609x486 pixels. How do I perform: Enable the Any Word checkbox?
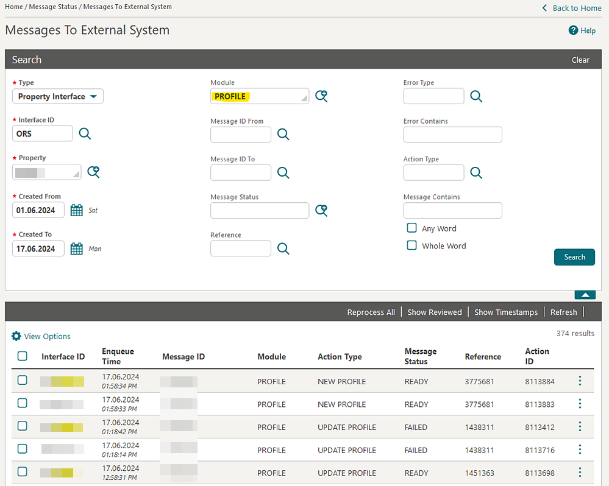pyautogui.click(x=411, y=228)
